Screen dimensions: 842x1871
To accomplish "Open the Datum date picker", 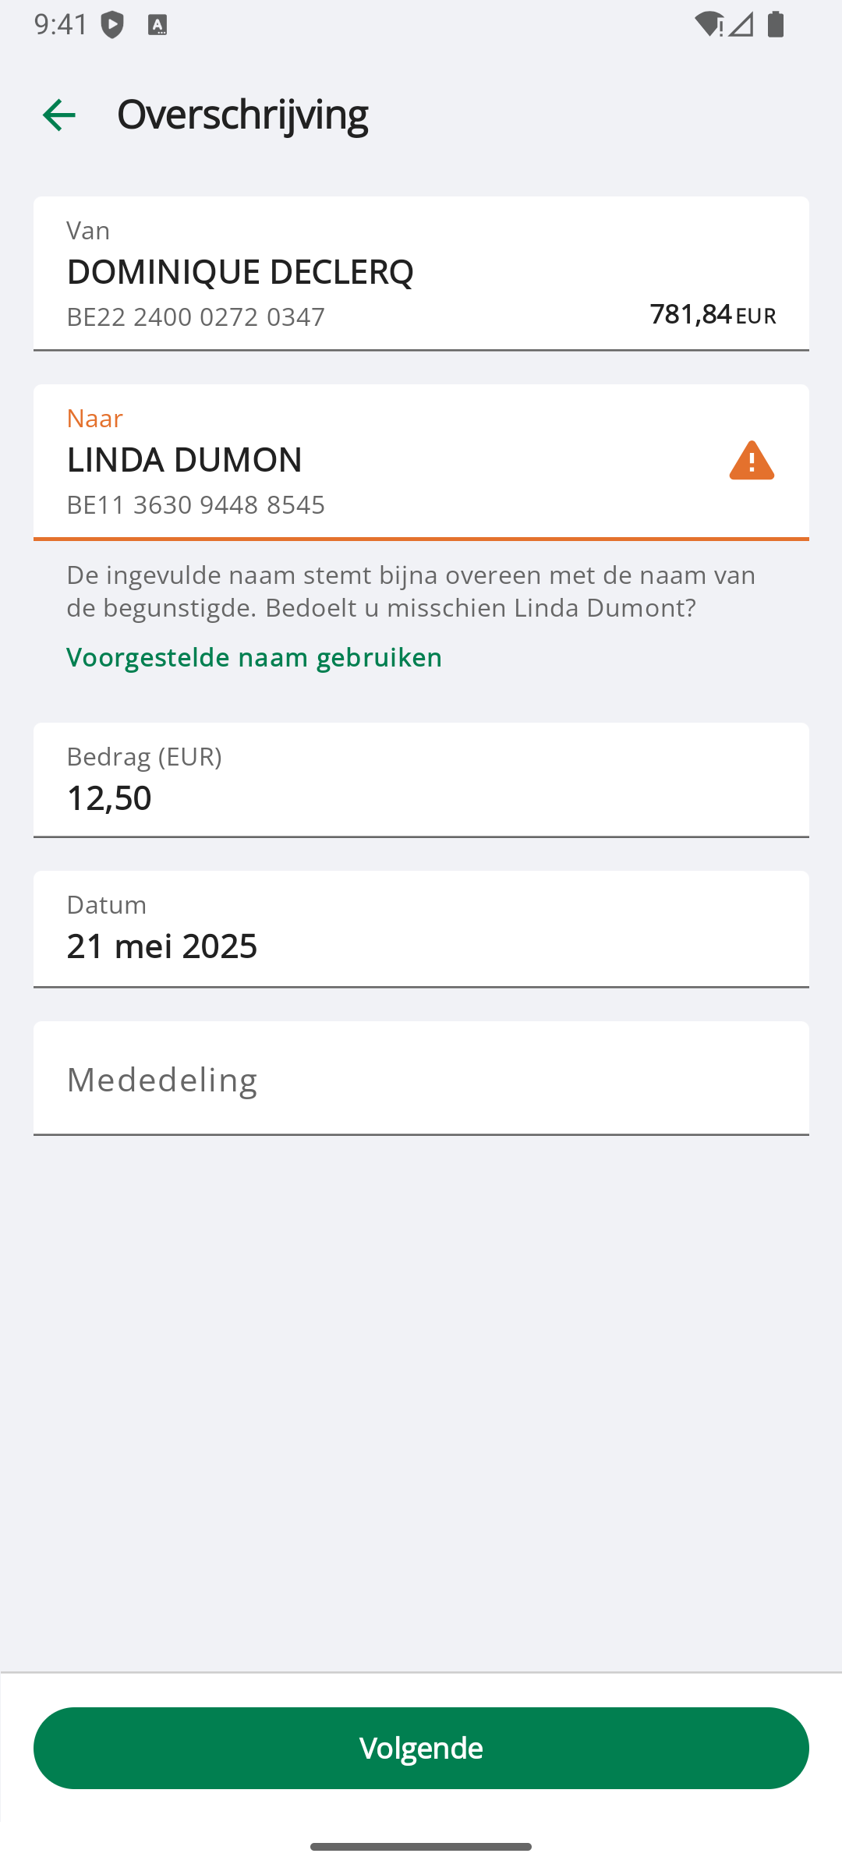I will pyautogui.click(x=421, y=928).
